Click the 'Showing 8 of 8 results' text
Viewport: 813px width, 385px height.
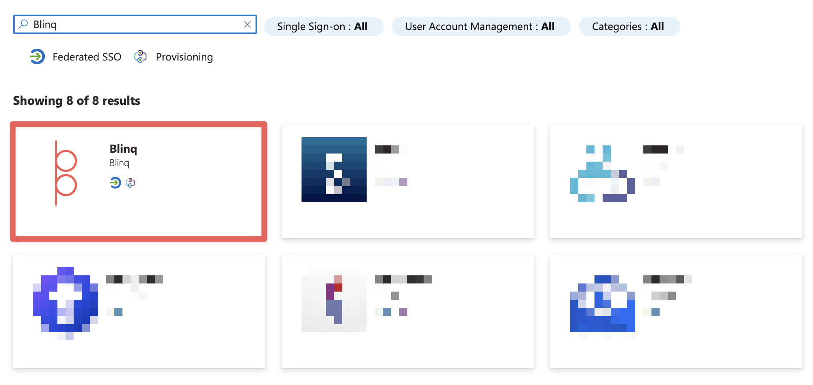(x=76, y=100)
